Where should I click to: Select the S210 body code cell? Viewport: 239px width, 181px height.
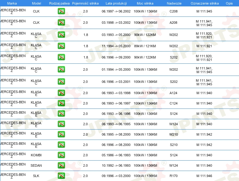click(174, 144)
